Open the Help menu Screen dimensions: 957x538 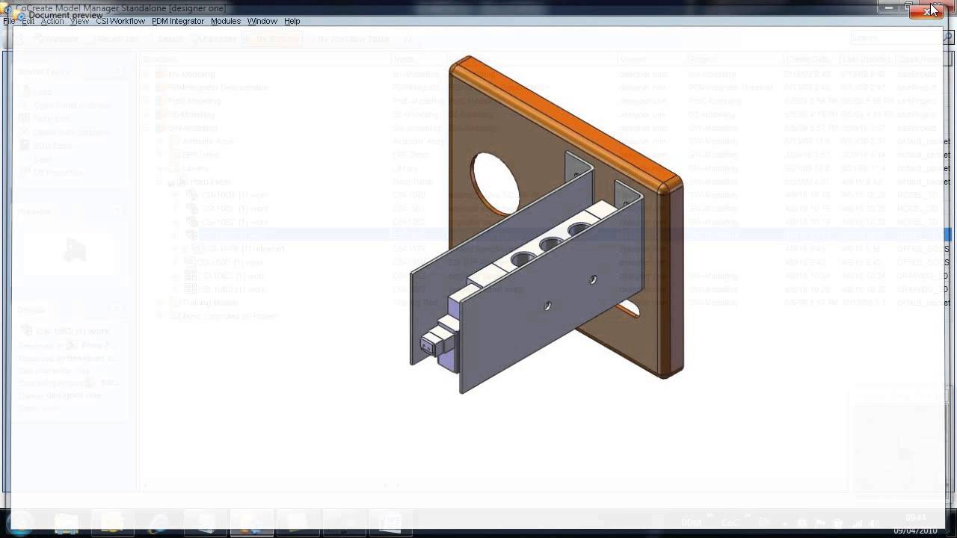[x=292, y=21]
